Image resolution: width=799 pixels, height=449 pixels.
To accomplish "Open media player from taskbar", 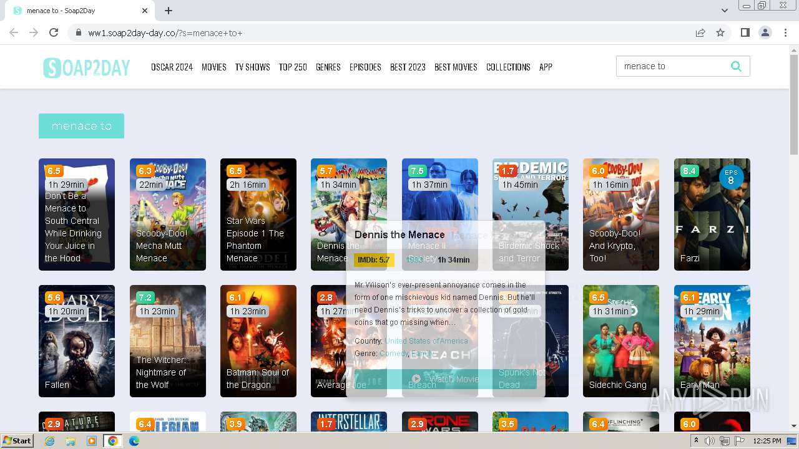I will pyautogui.click(x=92, y=441).
